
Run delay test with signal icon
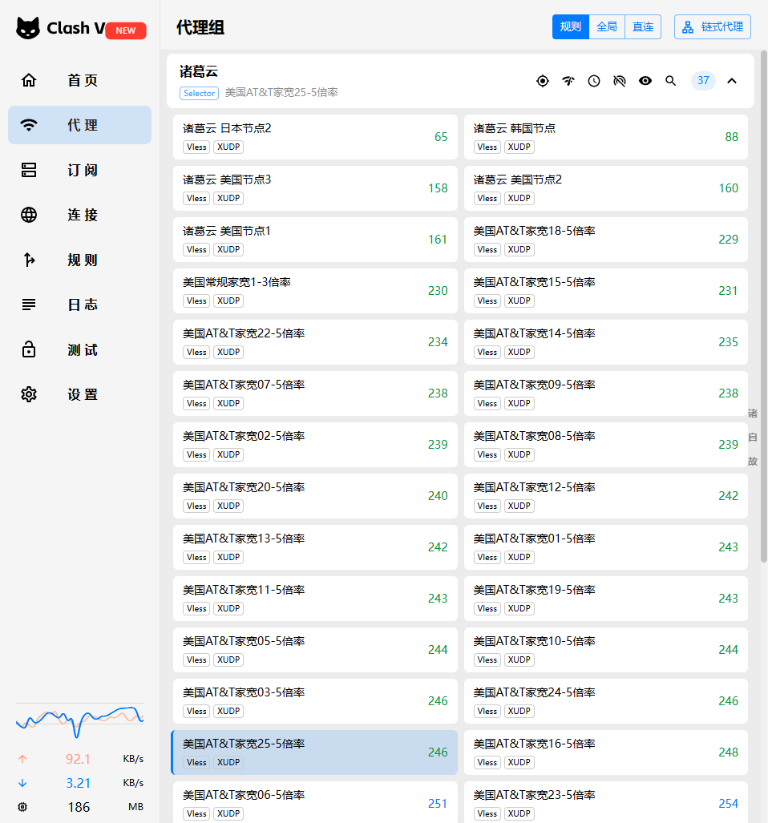(568, 81)
